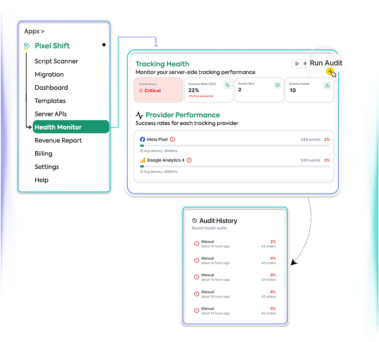Open the 'about 13 hours ago' audit entry
The height and width of the screenshot is (342, 379).
coord(235,244)
